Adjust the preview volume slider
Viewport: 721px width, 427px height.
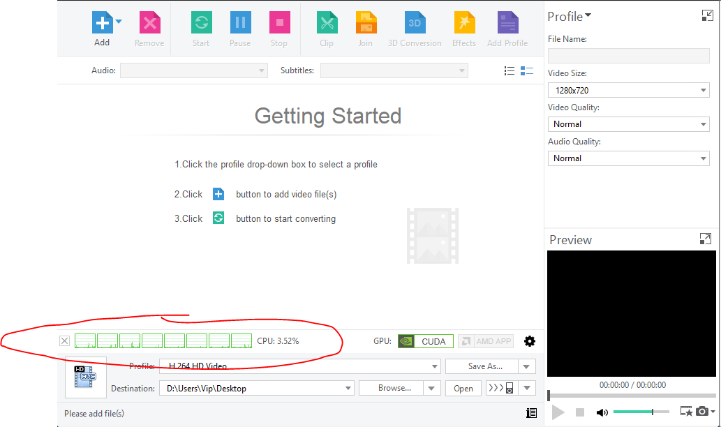click(641, 412)
